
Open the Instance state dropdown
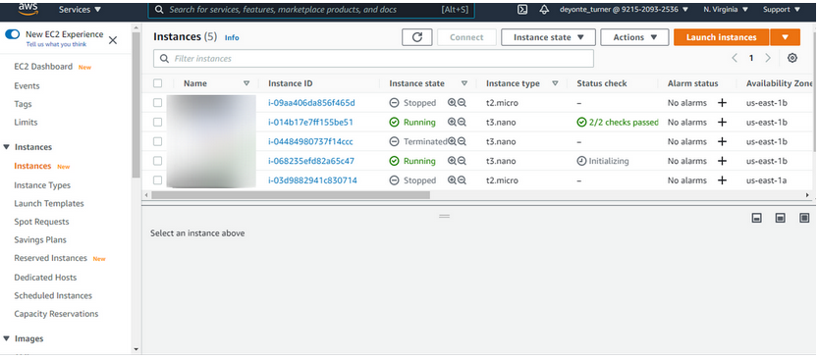(x=548, y=37)
